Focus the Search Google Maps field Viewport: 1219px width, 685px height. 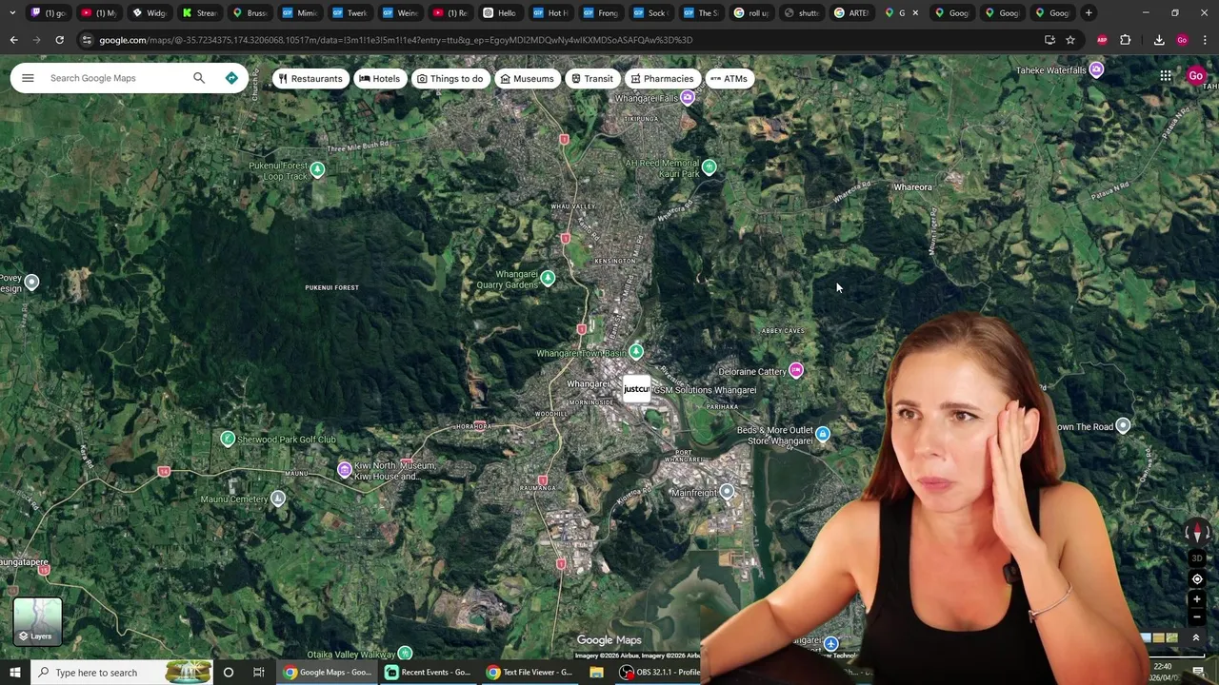point(114,78)
